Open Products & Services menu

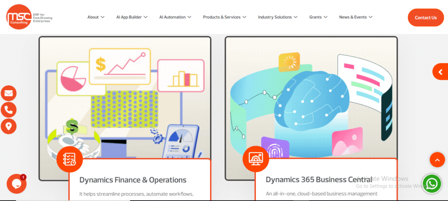[x=224, y=17]
